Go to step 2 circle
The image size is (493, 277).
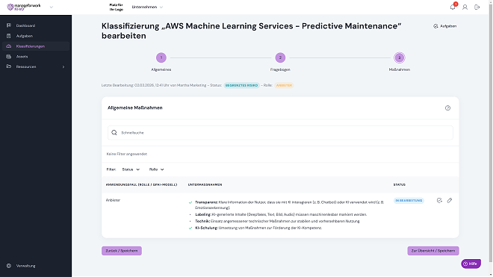(x=280, y=57)
